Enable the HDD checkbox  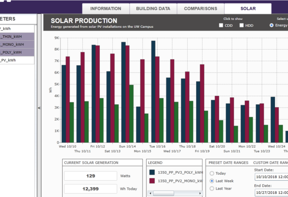[242, 25]
